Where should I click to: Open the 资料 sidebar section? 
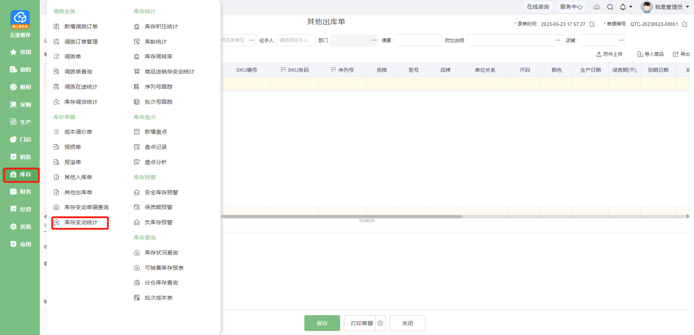click(20, 70)
